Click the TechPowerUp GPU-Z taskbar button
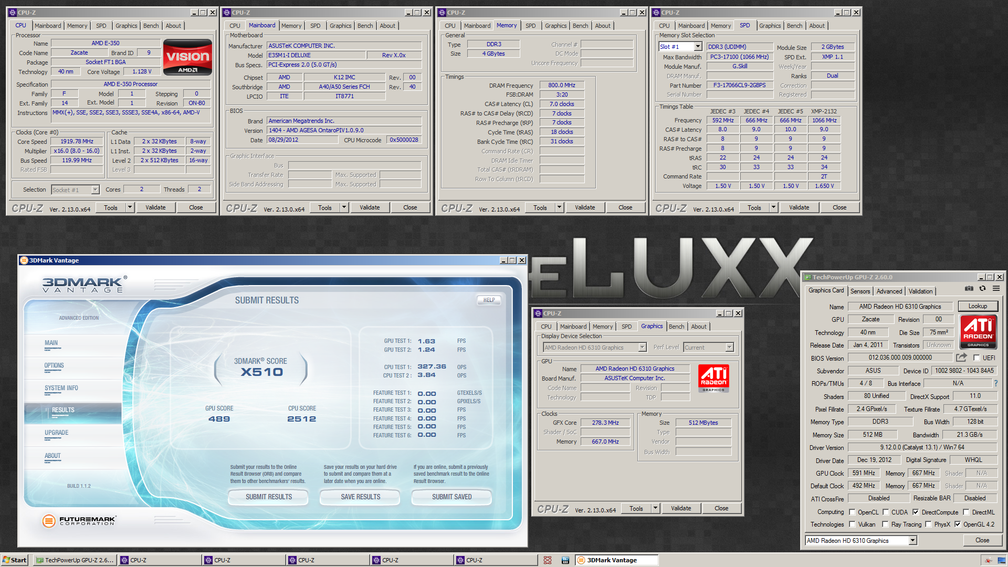The height and width of the screenshot is (567, 1008). click(x=74, y=560)
